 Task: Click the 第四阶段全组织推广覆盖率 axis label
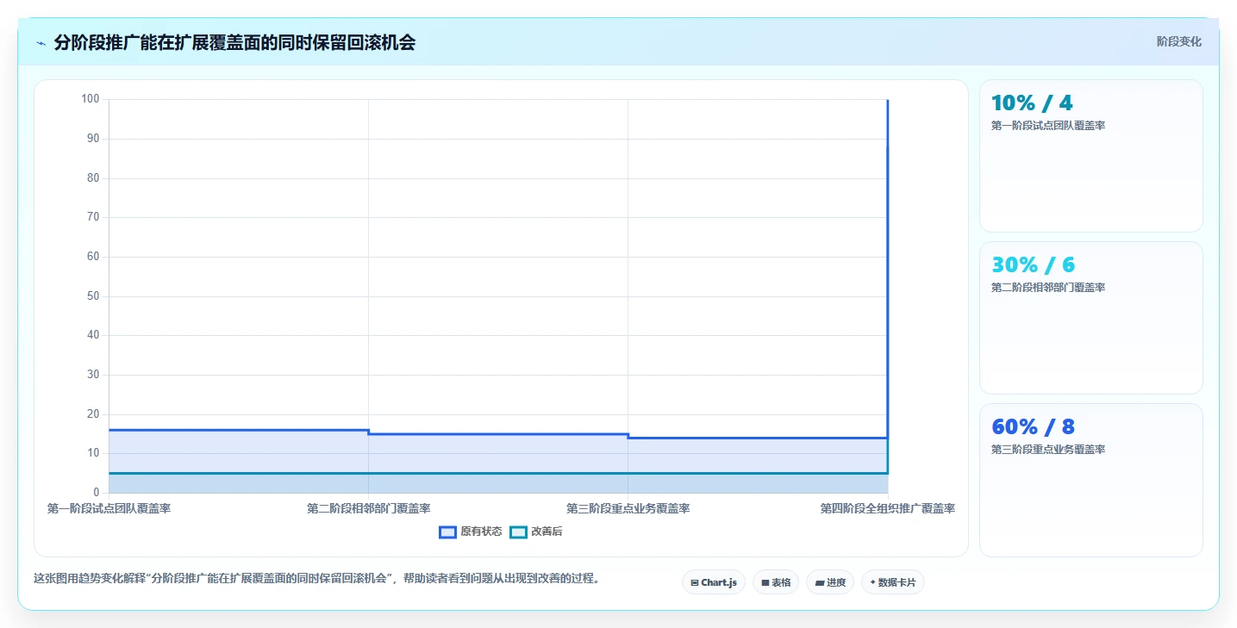[888, 509]
